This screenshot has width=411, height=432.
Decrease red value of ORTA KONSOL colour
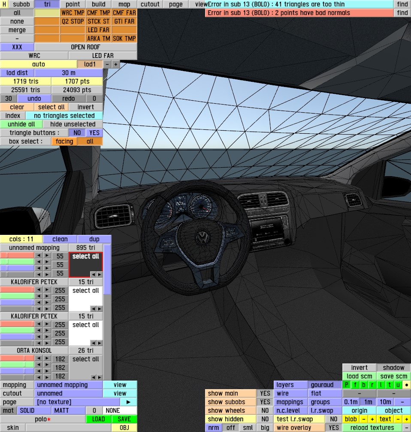coord(39,358)
